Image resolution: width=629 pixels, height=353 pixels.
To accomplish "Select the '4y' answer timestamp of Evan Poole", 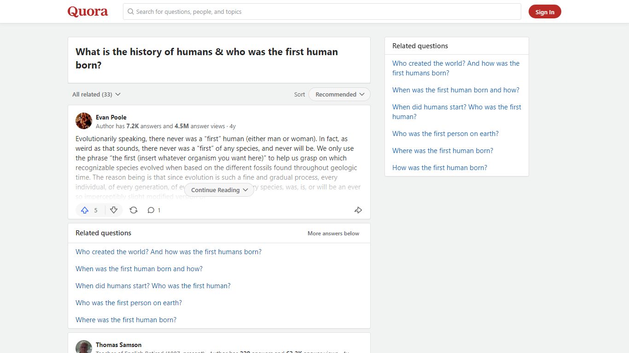I will tap(233, 126).
